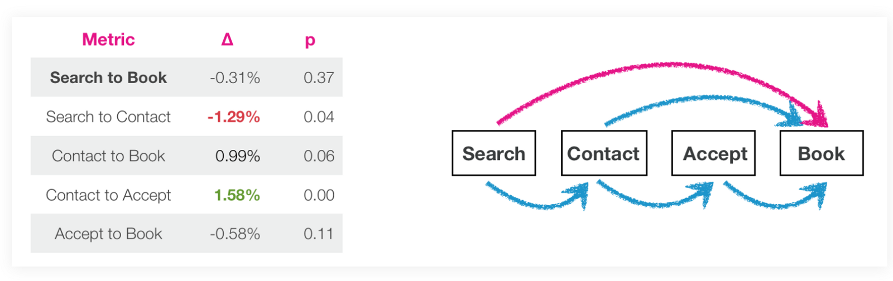The height and width of the screenshot is (281, 893).
Task: Select the Contact to Accept row label
Action: point(108,195)
